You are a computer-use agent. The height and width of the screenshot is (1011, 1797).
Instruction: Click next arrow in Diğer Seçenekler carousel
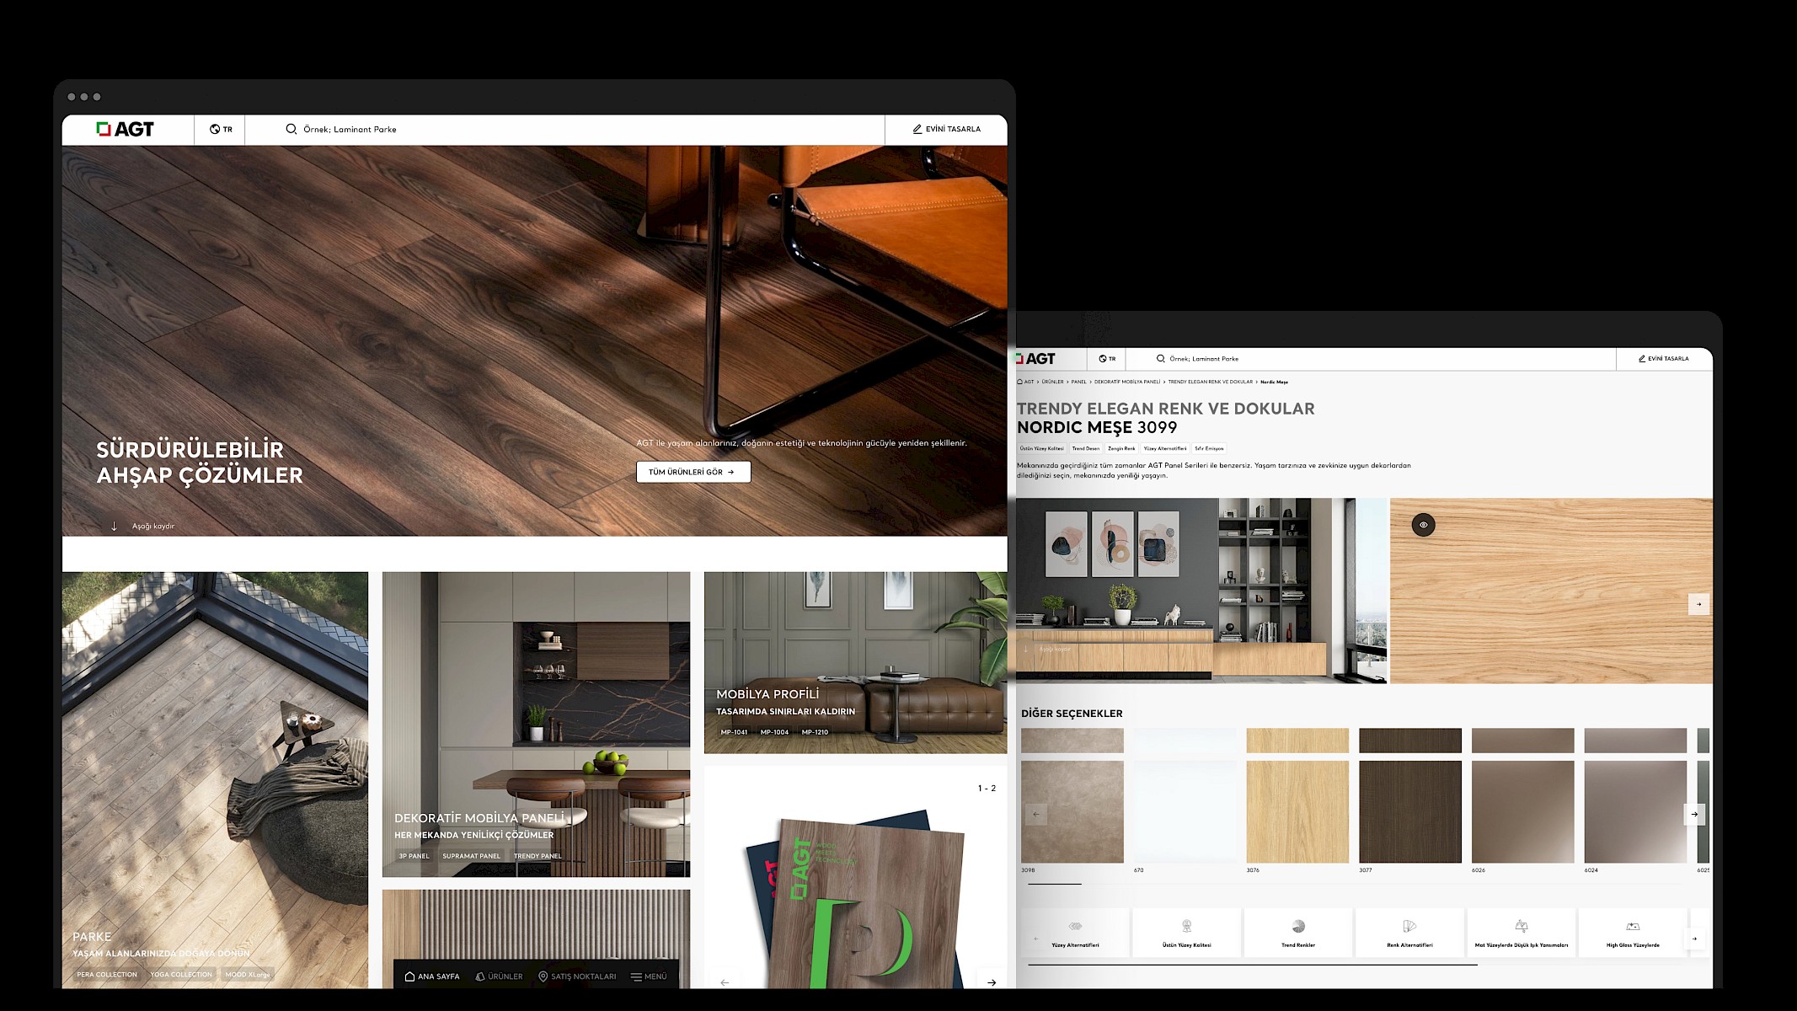(1693, 814)
